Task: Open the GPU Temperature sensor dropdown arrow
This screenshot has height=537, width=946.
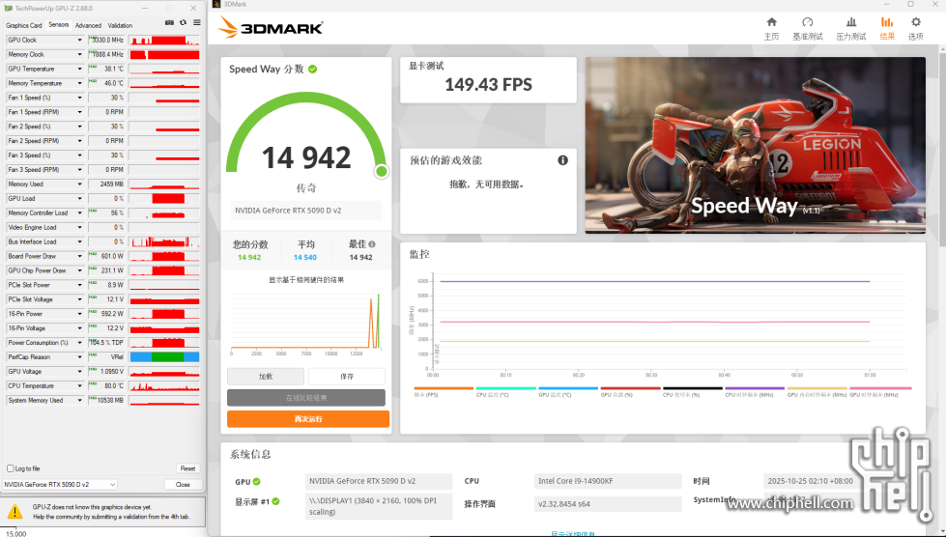Action: (79, 69)
